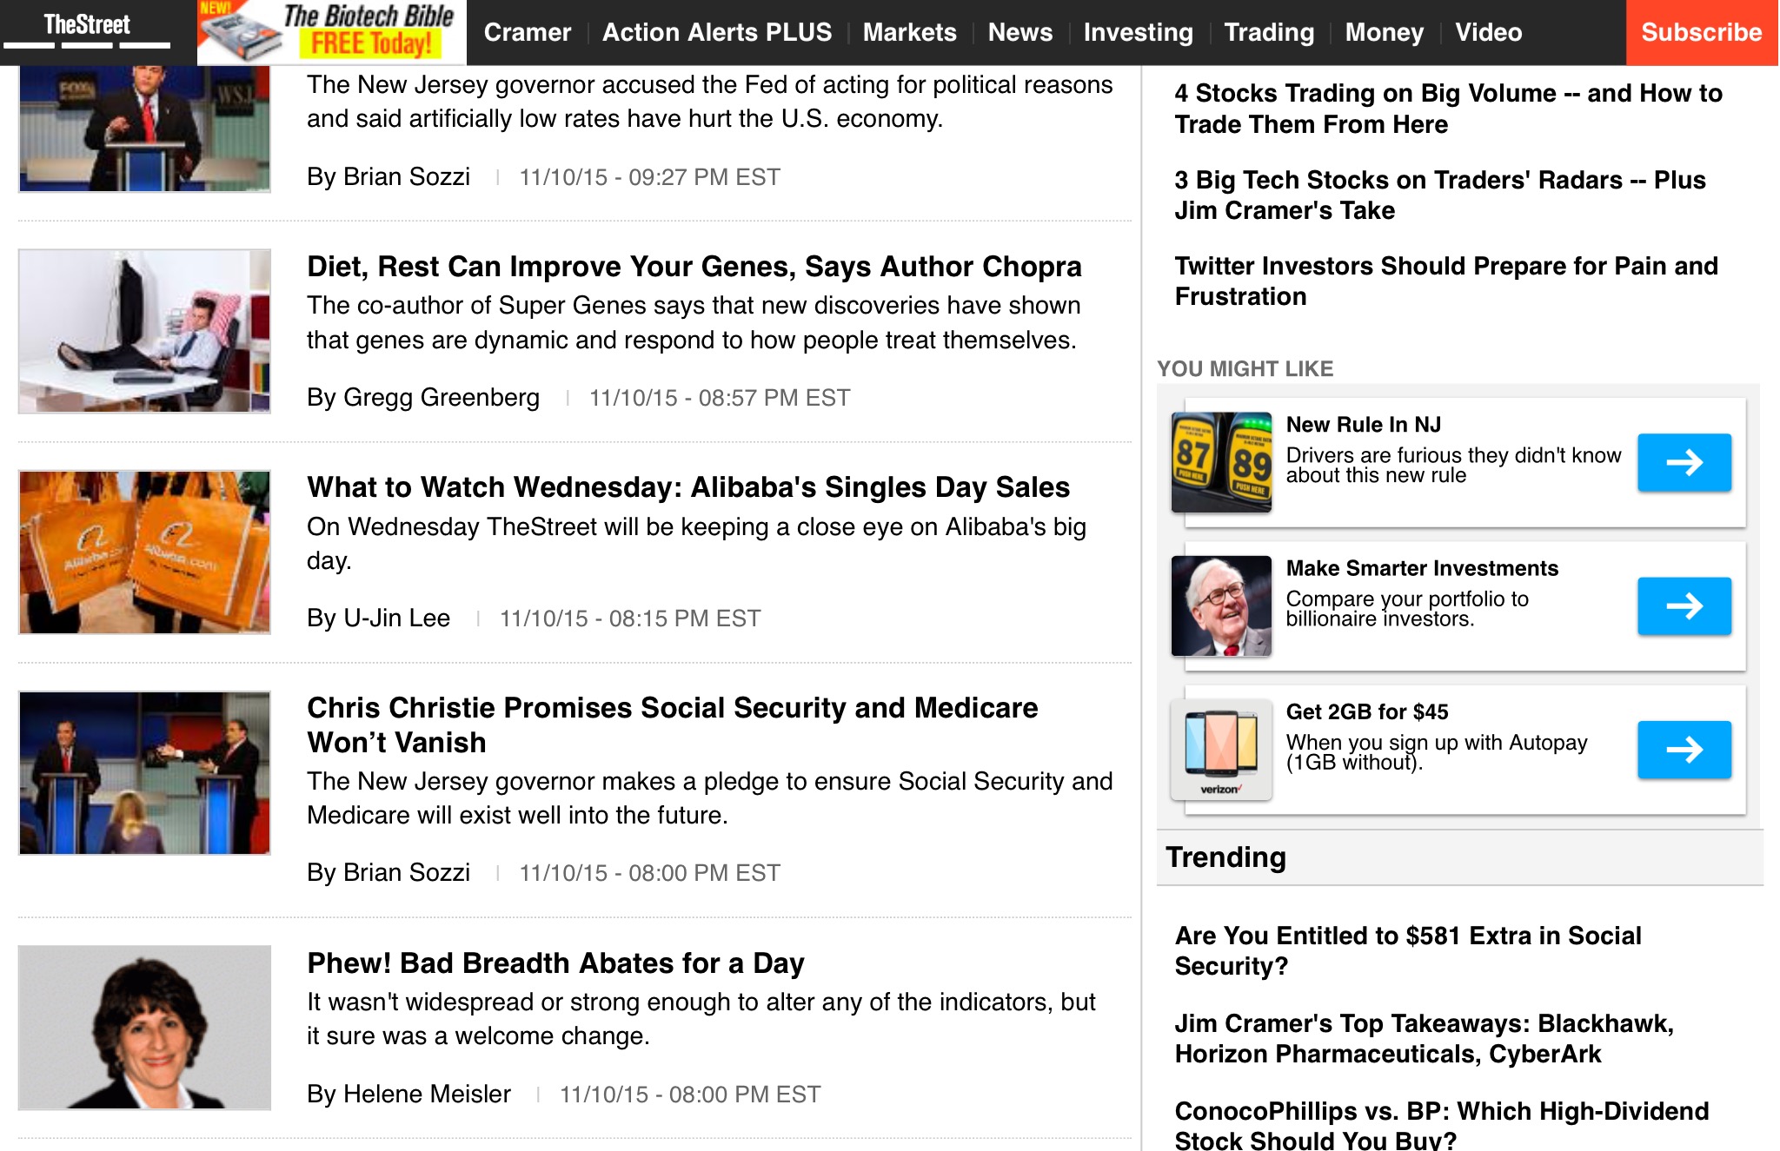Open Cramer menu in navigation bar

click(528, 32)
